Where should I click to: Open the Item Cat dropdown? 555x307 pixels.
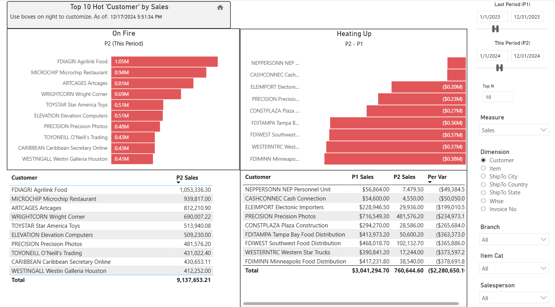tap(514, 268)
